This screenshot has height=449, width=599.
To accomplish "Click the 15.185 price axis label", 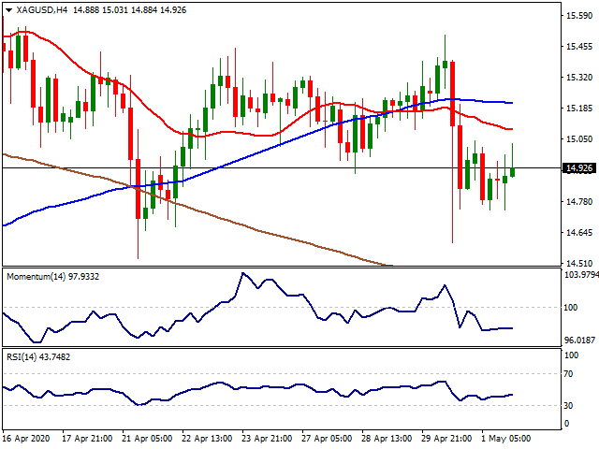I will click(579, 109).
